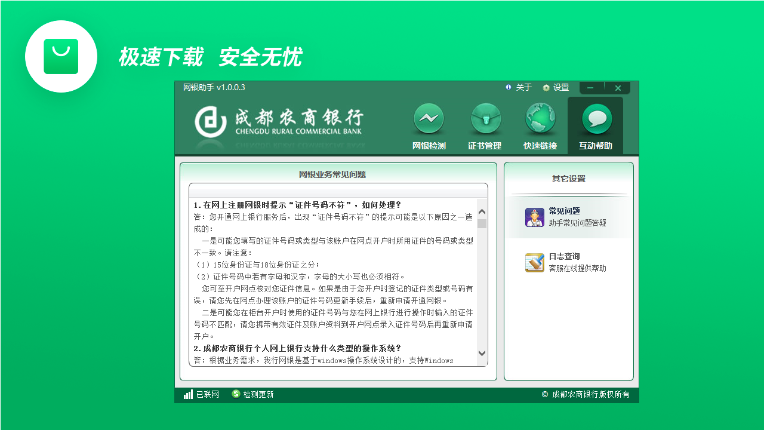Image resolution: width=764 pixels, height=430 pixels.
Task: Click the green 检测更新 refresh icon
Action: [x=236, y=394]
